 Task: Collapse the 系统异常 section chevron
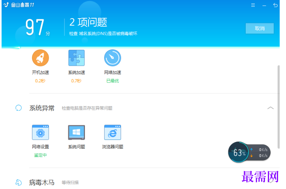(x=271, y=108)
